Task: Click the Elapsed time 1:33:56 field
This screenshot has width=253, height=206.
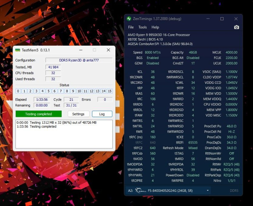Action: tap(42, 100)
